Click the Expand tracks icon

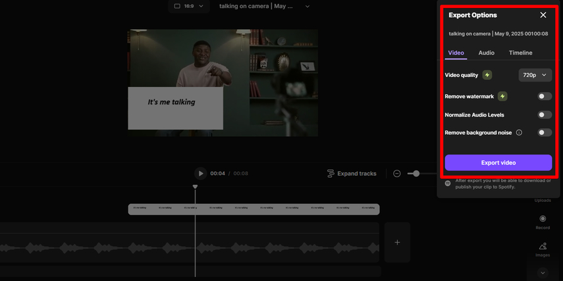click(x=331, y=174)
